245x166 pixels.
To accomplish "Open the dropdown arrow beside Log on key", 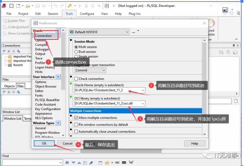I will point(75,6).
